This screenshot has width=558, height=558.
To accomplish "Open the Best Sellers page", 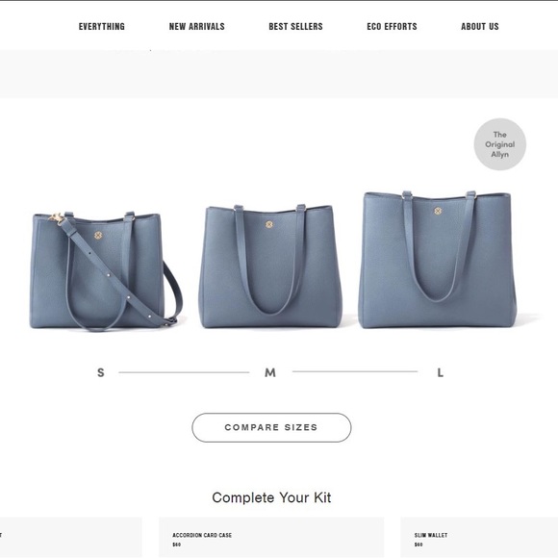I will pyautogui.click(x=295, y=27).
